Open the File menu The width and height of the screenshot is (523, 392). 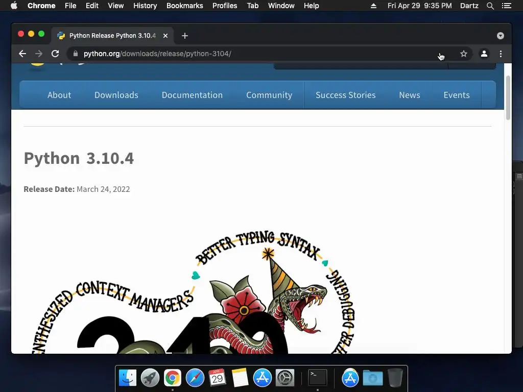70,6
